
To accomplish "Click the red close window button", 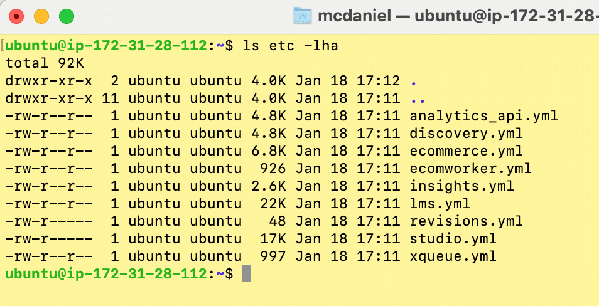I will pyautogui.click(x=16, y=16).
